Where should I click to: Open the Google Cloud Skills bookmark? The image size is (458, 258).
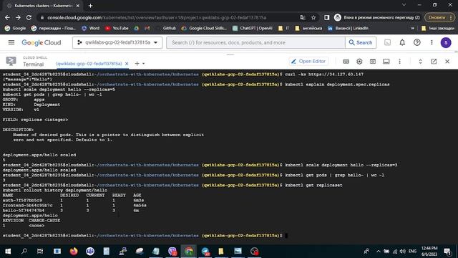[204, 28]
